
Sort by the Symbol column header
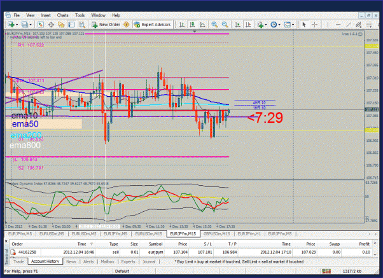tap(152, 244)
